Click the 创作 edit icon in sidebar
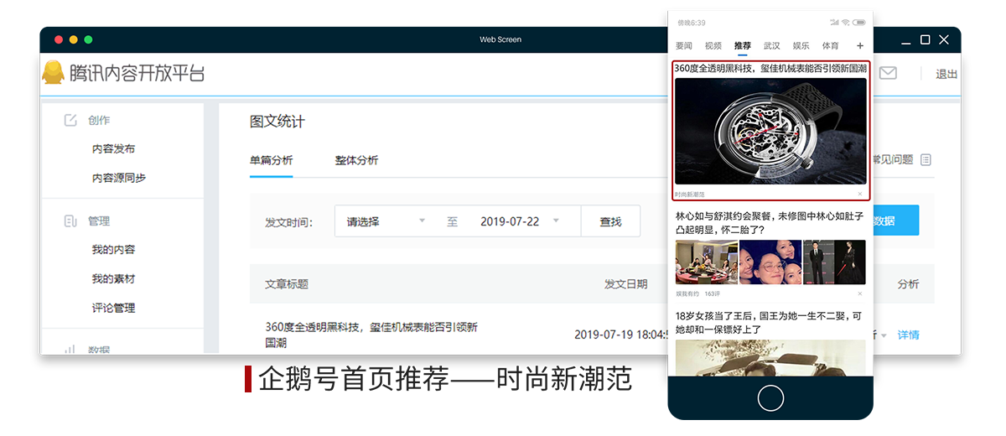The height and width of the screenshot is (436, 1006). 71,120
